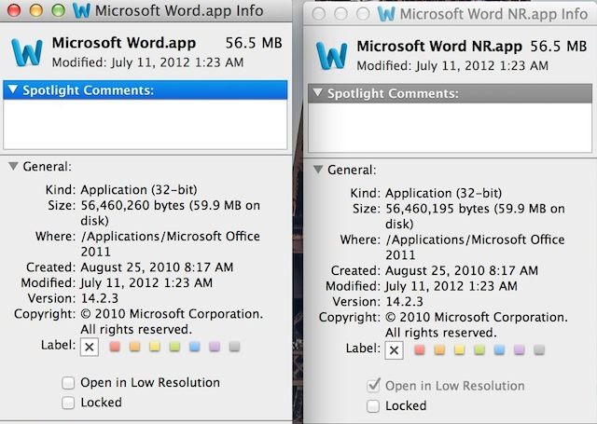Screen dimensions: 597x424
Task: Zoom the Microsoft Word.app Info window
Action: tap(58, 10)
